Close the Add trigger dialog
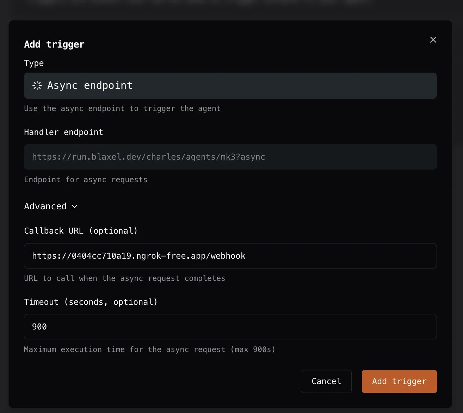 pos(433,40)
